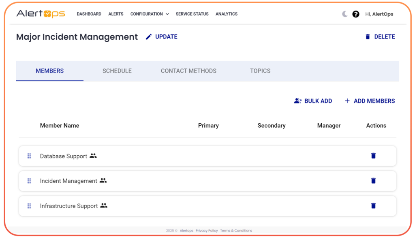Viewport: 415px width, 238px height.
Task: Click the Update pencil icon
Action: point(148,36)
